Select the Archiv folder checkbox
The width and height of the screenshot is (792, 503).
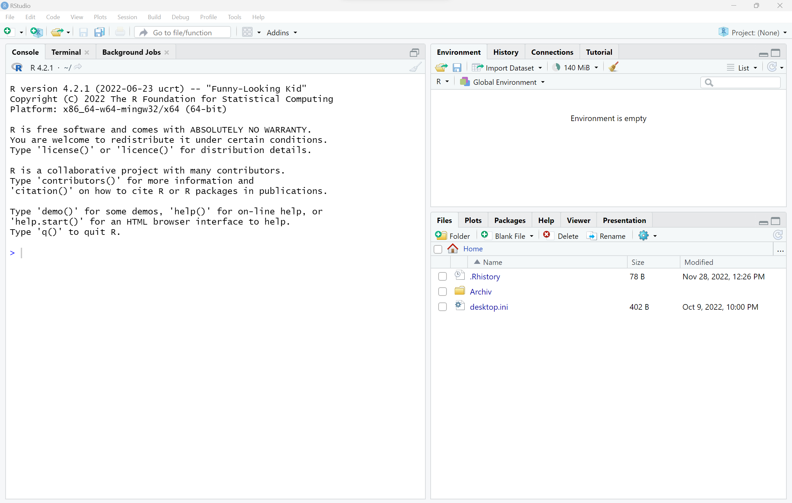point(442,292)
